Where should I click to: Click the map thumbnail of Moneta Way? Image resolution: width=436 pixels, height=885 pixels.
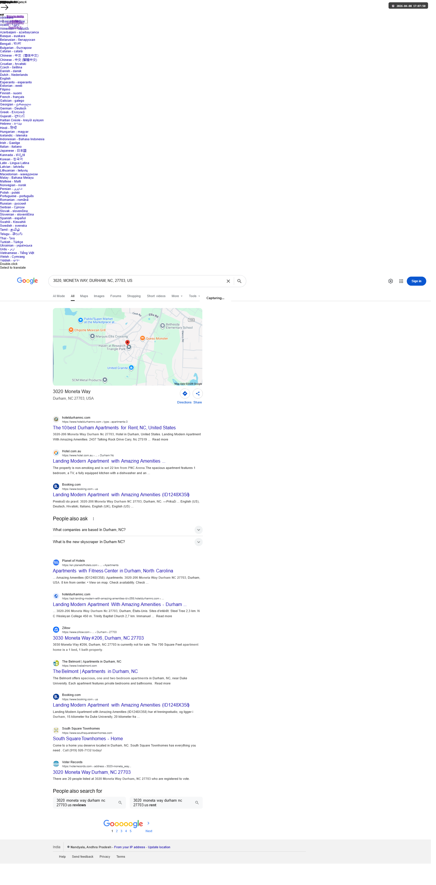[128, 347]
